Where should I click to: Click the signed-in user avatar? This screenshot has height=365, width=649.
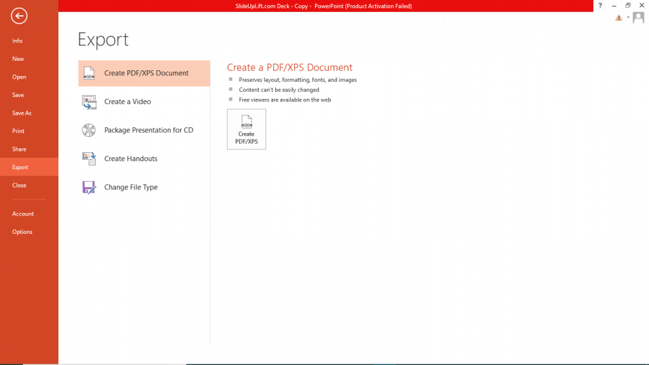click(638, 17)
